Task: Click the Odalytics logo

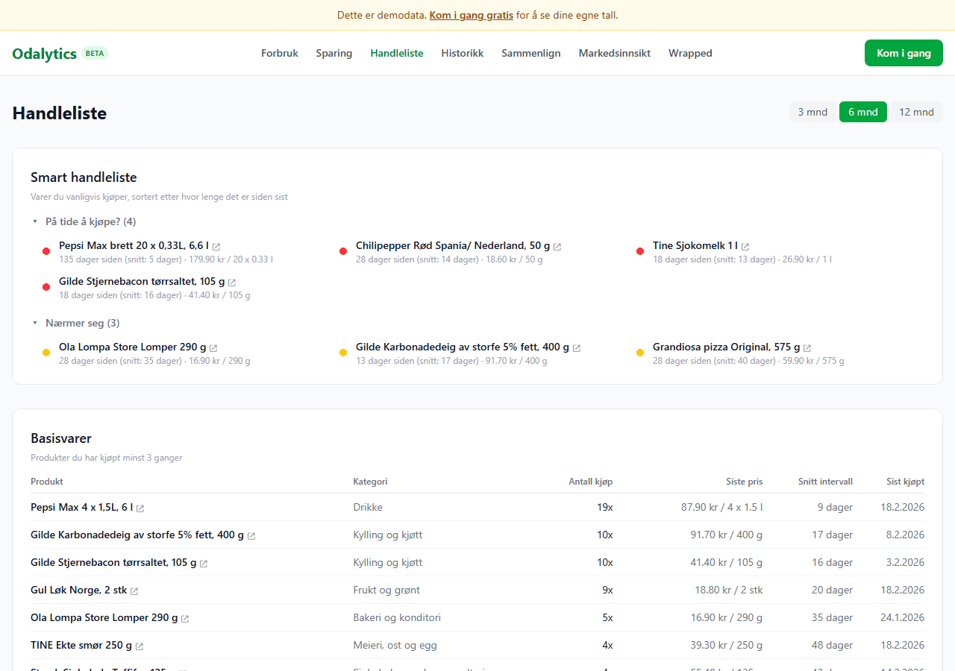Action: point(45,53)
